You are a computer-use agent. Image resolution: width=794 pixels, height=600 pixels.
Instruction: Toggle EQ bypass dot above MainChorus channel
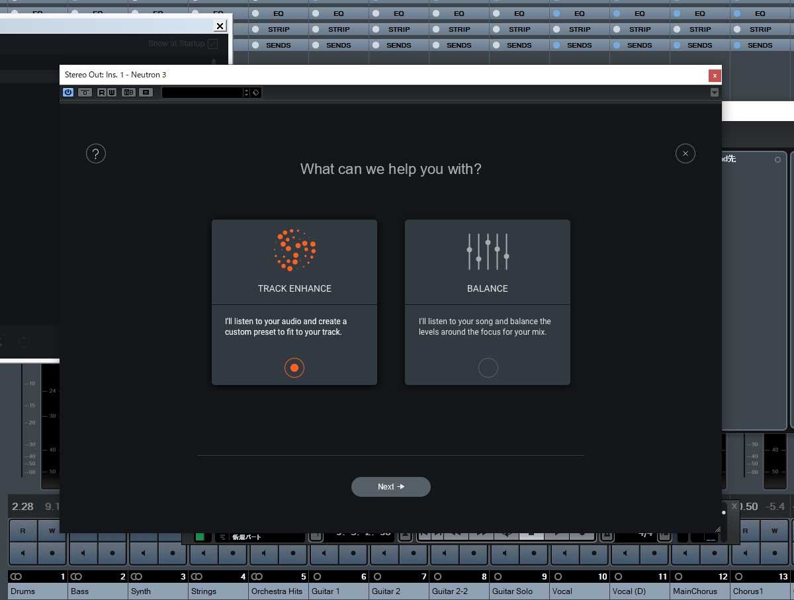[x=677, y=13]
